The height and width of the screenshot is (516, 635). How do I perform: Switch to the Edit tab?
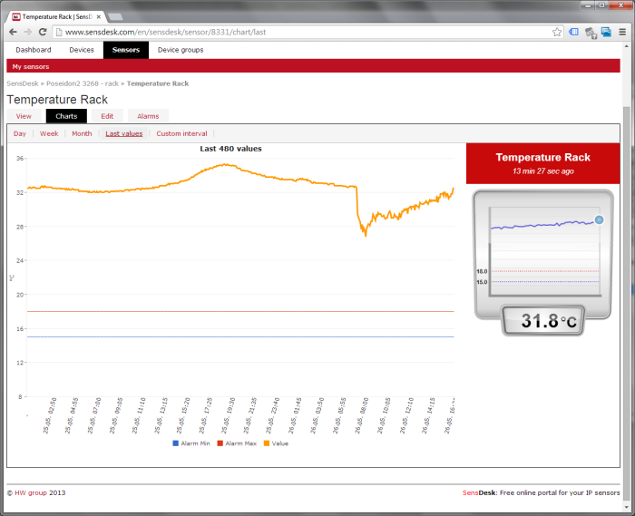pyautogui.click(x=107, y=116)
